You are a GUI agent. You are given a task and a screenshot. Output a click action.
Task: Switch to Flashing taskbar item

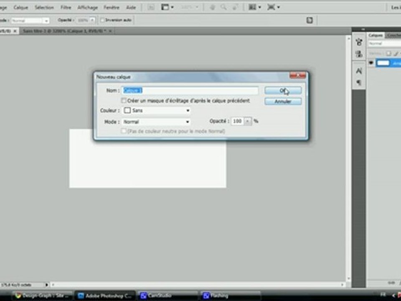(230, 296)
